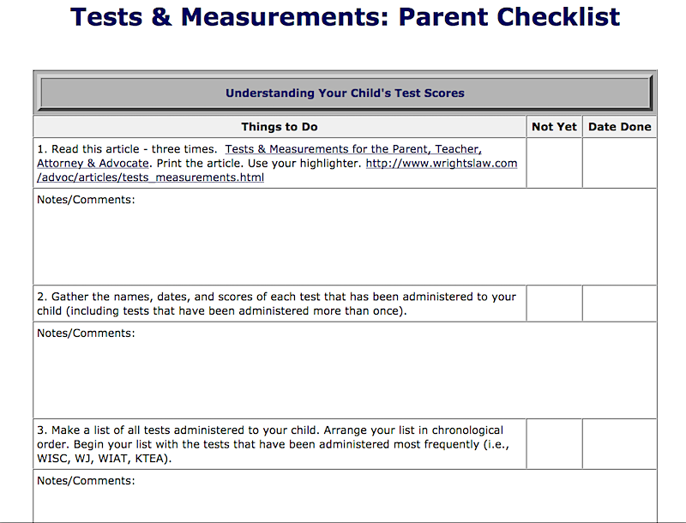The height and width of the screenshot is (523, 686).
Task: Click the Notes/Comments area under item 2
Action: 345,370
